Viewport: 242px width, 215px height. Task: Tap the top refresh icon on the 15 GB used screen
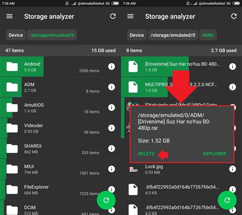[113, 16]
